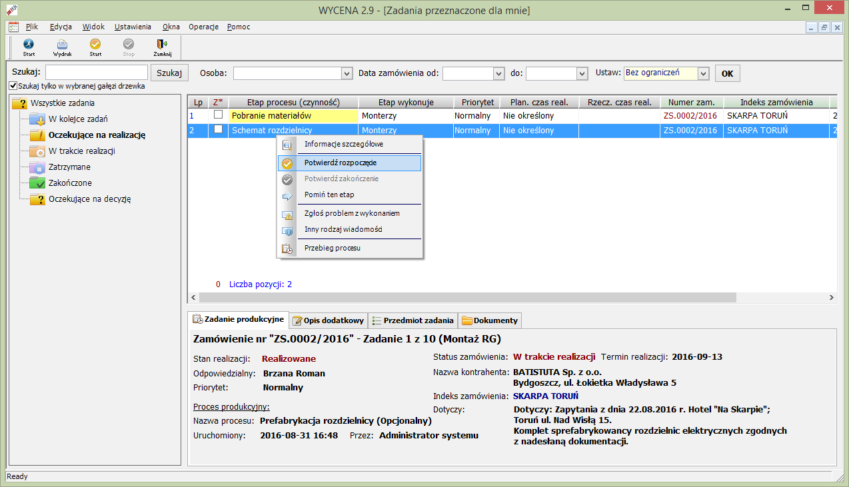
Task: Click the table scrollbar right arrow
Action: [831, 298]
